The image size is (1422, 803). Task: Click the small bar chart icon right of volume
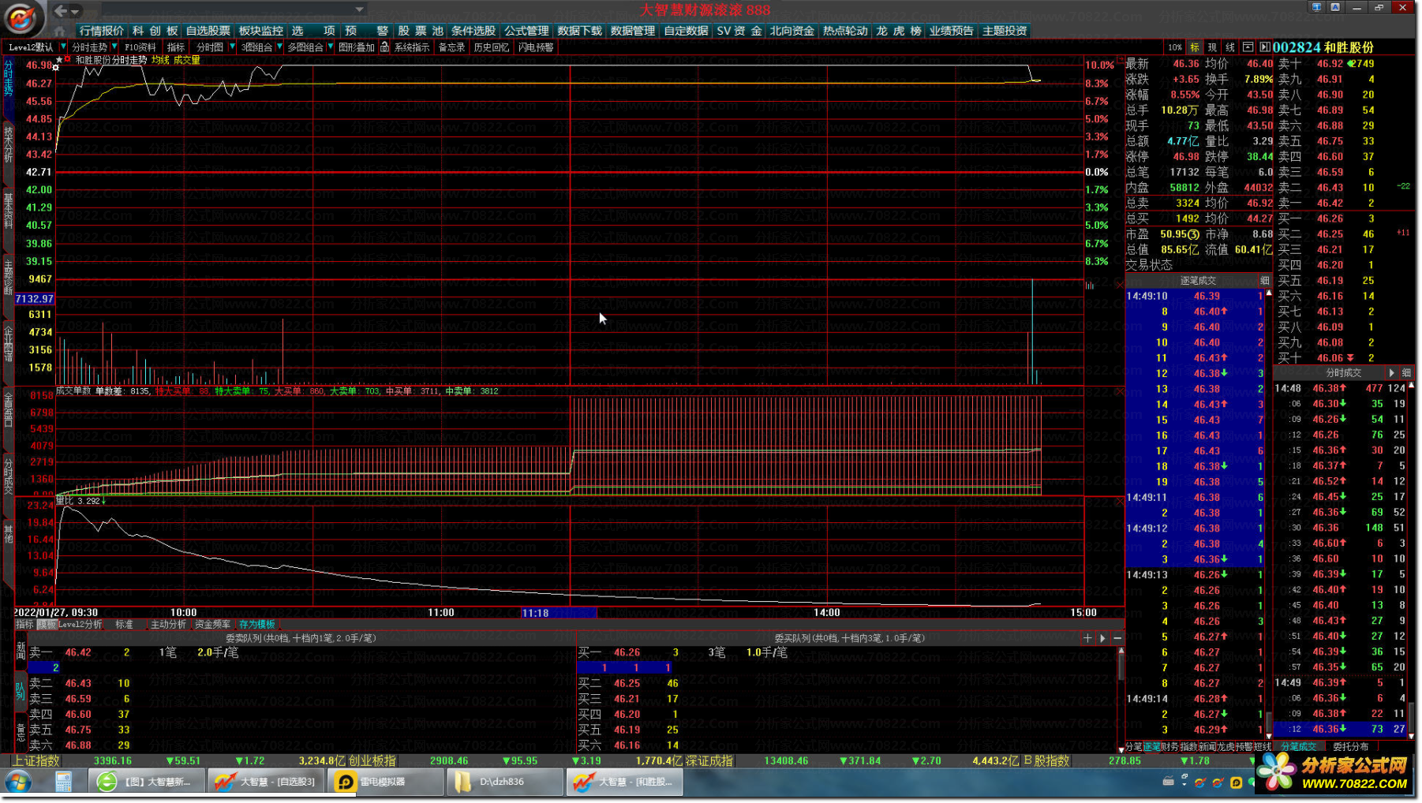(1090, 286)
